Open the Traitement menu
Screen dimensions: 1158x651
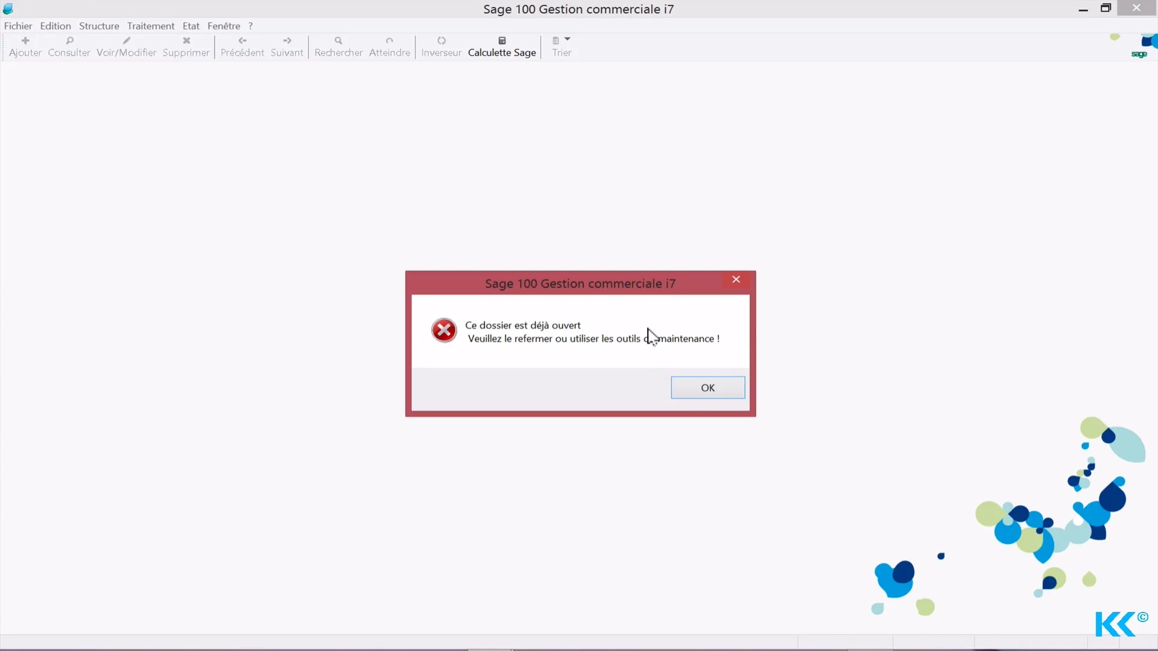click(x=151, y=26)
